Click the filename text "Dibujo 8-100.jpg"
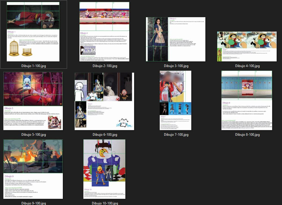The height and width of the screenshot is (205, 282). coord(247,134)
